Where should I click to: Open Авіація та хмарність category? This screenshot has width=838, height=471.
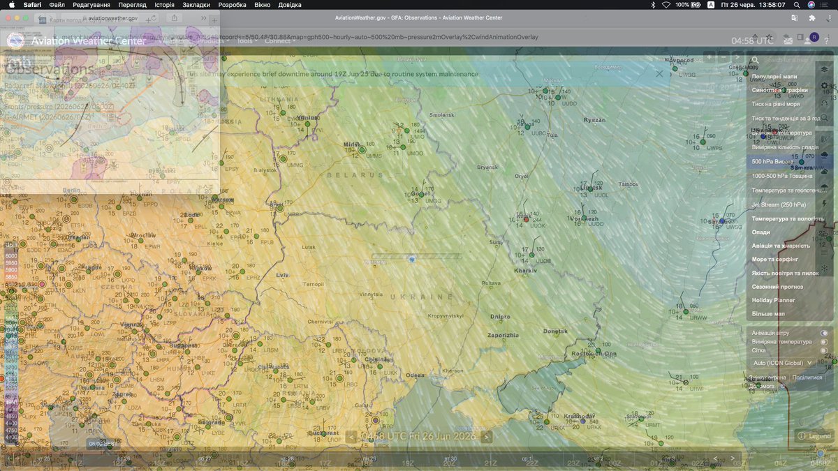click(x=781, y=246)
